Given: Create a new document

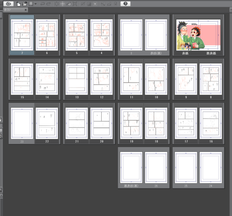Looking at the screenshot, I should click(19, 4).
